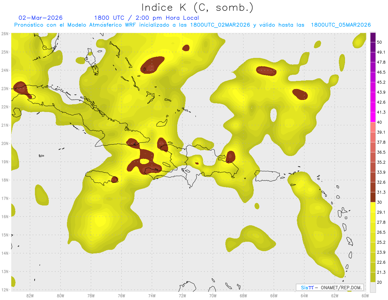The width and height of the screenshot is (388, 300).
Task: Click the 'Pronostico con el Modelo Atmosferico WRF' line
Action: pos(192,25)
